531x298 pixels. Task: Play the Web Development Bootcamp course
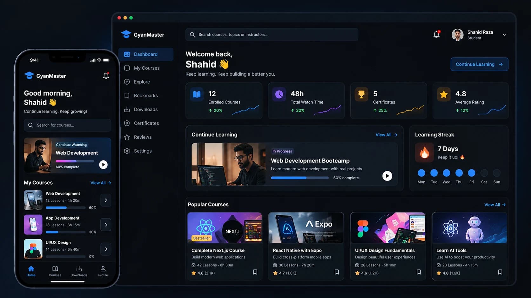387,176
